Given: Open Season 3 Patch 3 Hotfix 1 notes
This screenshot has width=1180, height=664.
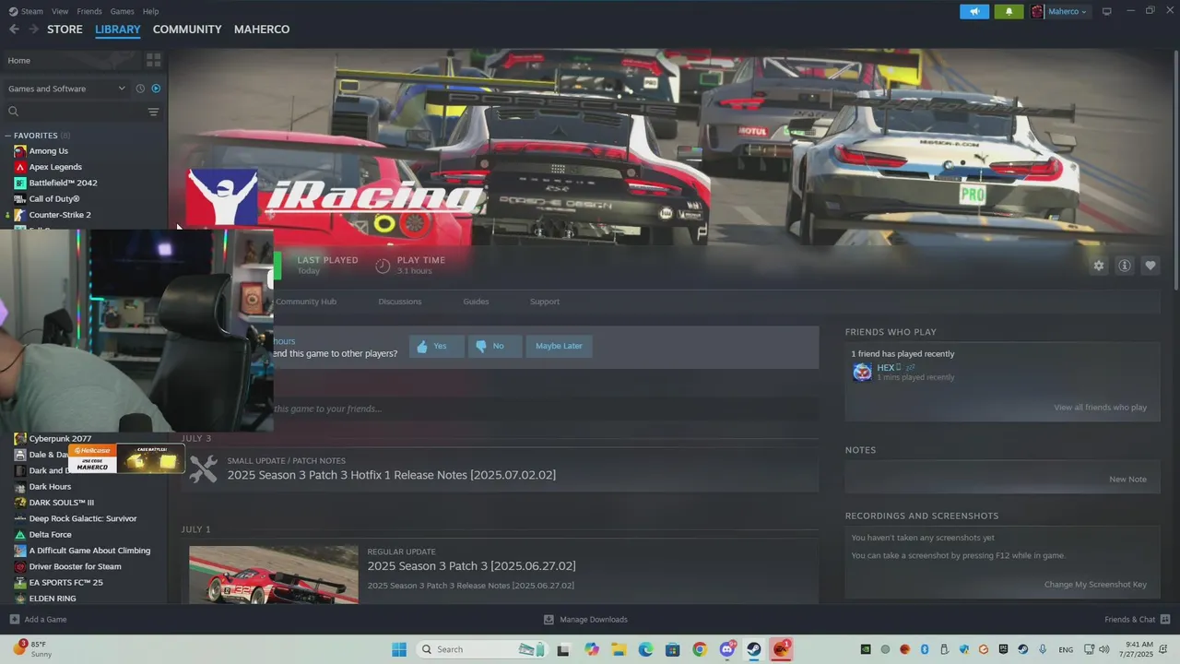Looking at the screenshot, I should pyautogui.click(x=391, y=475).
